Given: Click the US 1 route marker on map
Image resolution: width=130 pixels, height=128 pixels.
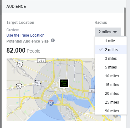Looking at the screenshot, I should point(42,61).
